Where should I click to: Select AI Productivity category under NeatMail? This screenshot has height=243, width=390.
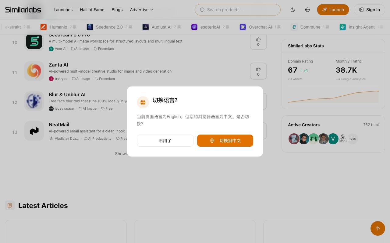pos(98,139)
